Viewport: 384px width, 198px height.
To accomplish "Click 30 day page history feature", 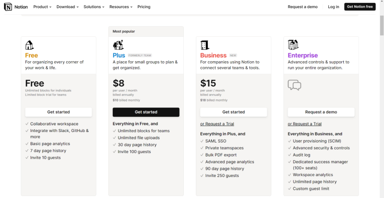I will click(x=137, y=145).
